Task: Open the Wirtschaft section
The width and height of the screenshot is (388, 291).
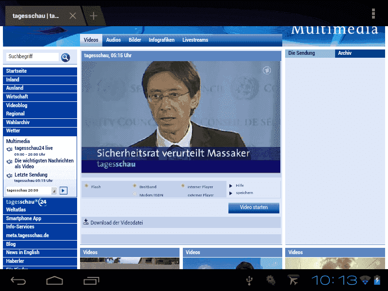Action: tap(40, 97)
